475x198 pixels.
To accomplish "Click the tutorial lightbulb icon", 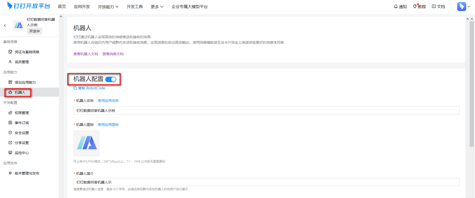I will pos(415,7).
